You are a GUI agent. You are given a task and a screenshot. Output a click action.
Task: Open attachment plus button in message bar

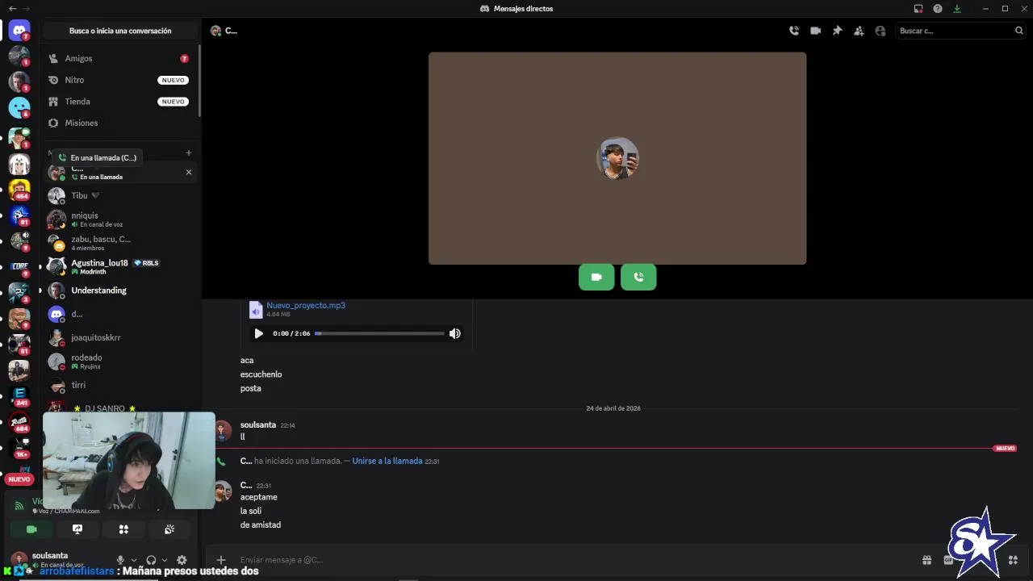point(221,560)
